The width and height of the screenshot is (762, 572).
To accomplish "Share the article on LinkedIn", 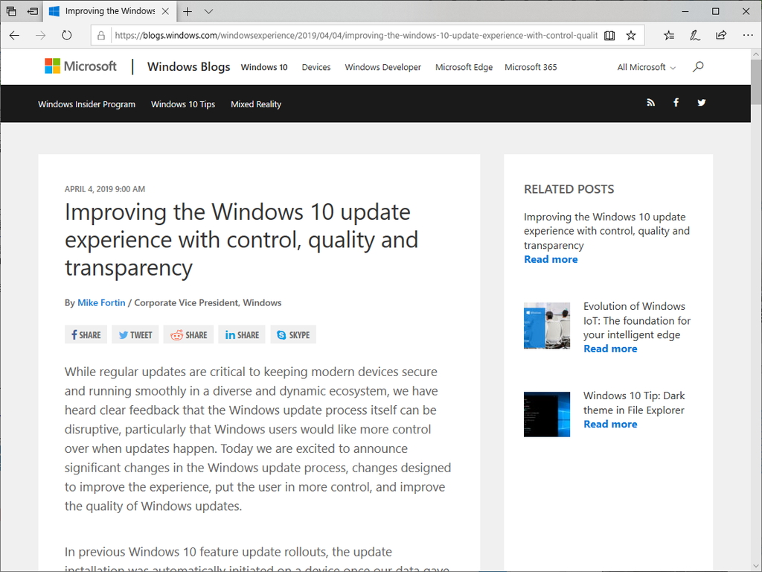I will click(x=241, y=334).
